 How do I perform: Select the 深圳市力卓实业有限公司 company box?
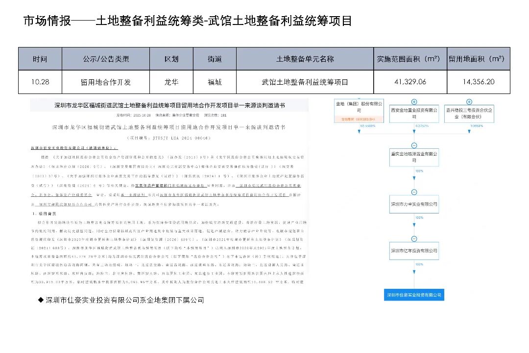click(x=414, y=204)
